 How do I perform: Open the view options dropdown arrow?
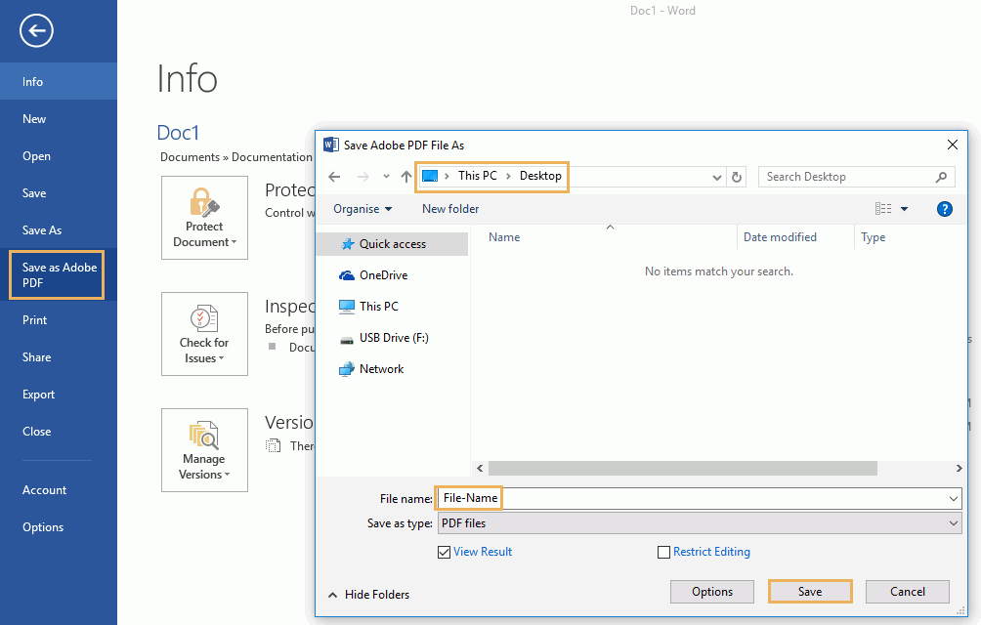click(904, 209)
